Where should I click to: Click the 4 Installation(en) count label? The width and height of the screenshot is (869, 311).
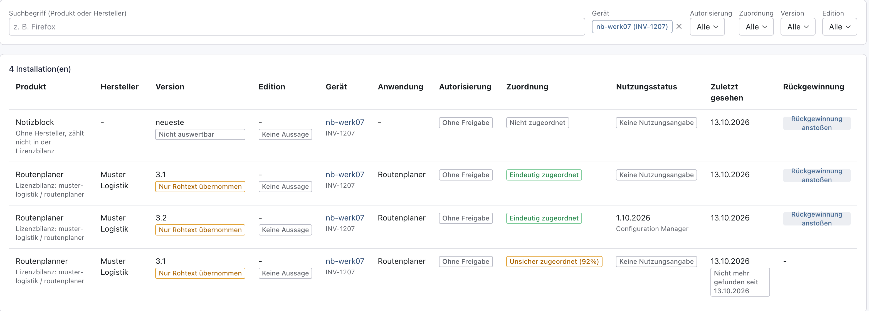tap(40, 69)
